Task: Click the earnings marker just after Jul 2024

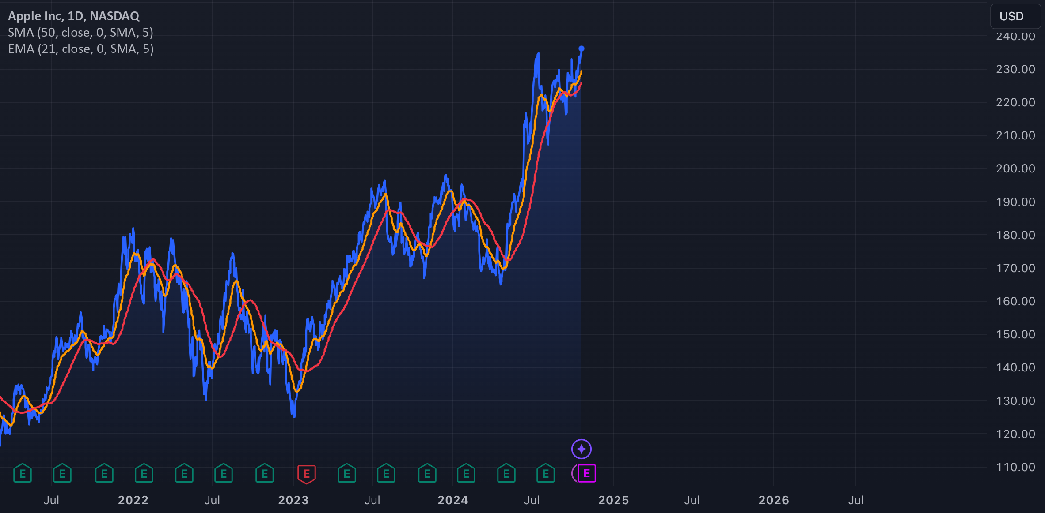Action: (x=546, y=474)
